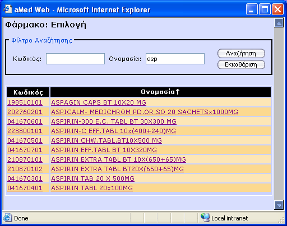Open code link 041670301

(x=25, y=178)
